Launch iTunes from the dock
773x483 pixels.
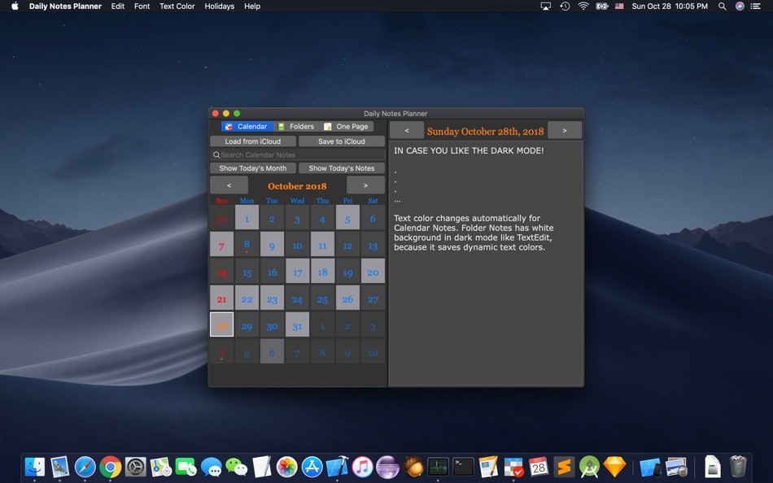362,467
